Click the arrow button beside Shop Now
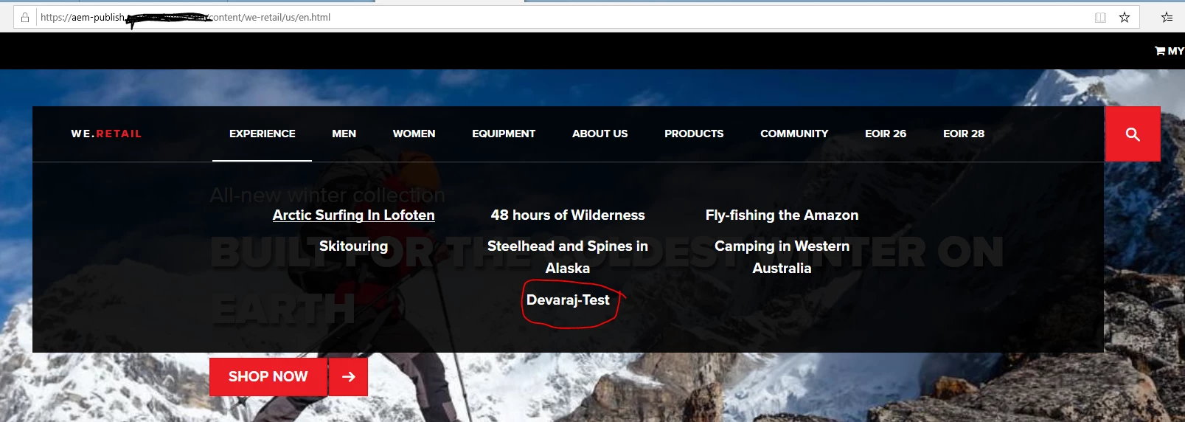The width and height of the screenshot is (1185, 422). point(348,377)
